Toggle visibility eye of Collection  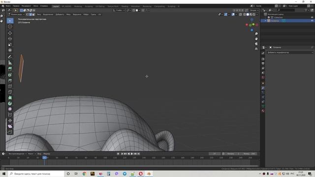click(x=312, y=18)
